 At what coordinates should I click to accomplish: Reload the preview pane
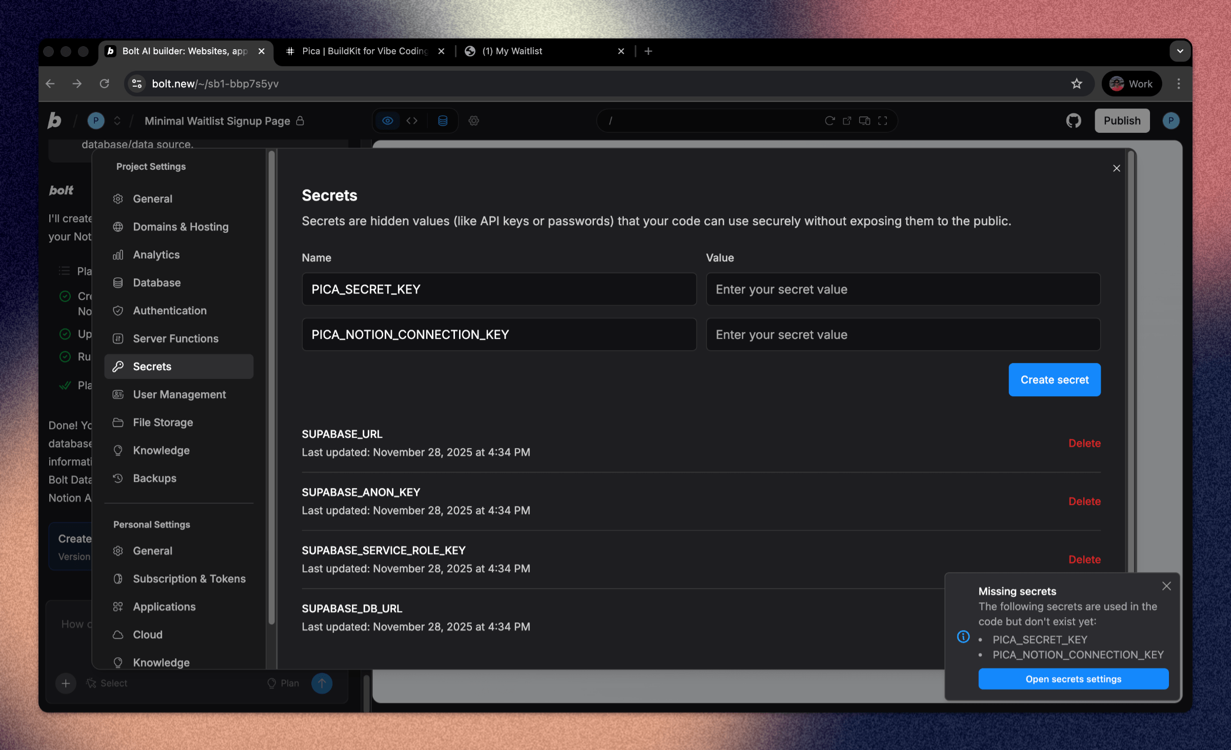point(829,121)
